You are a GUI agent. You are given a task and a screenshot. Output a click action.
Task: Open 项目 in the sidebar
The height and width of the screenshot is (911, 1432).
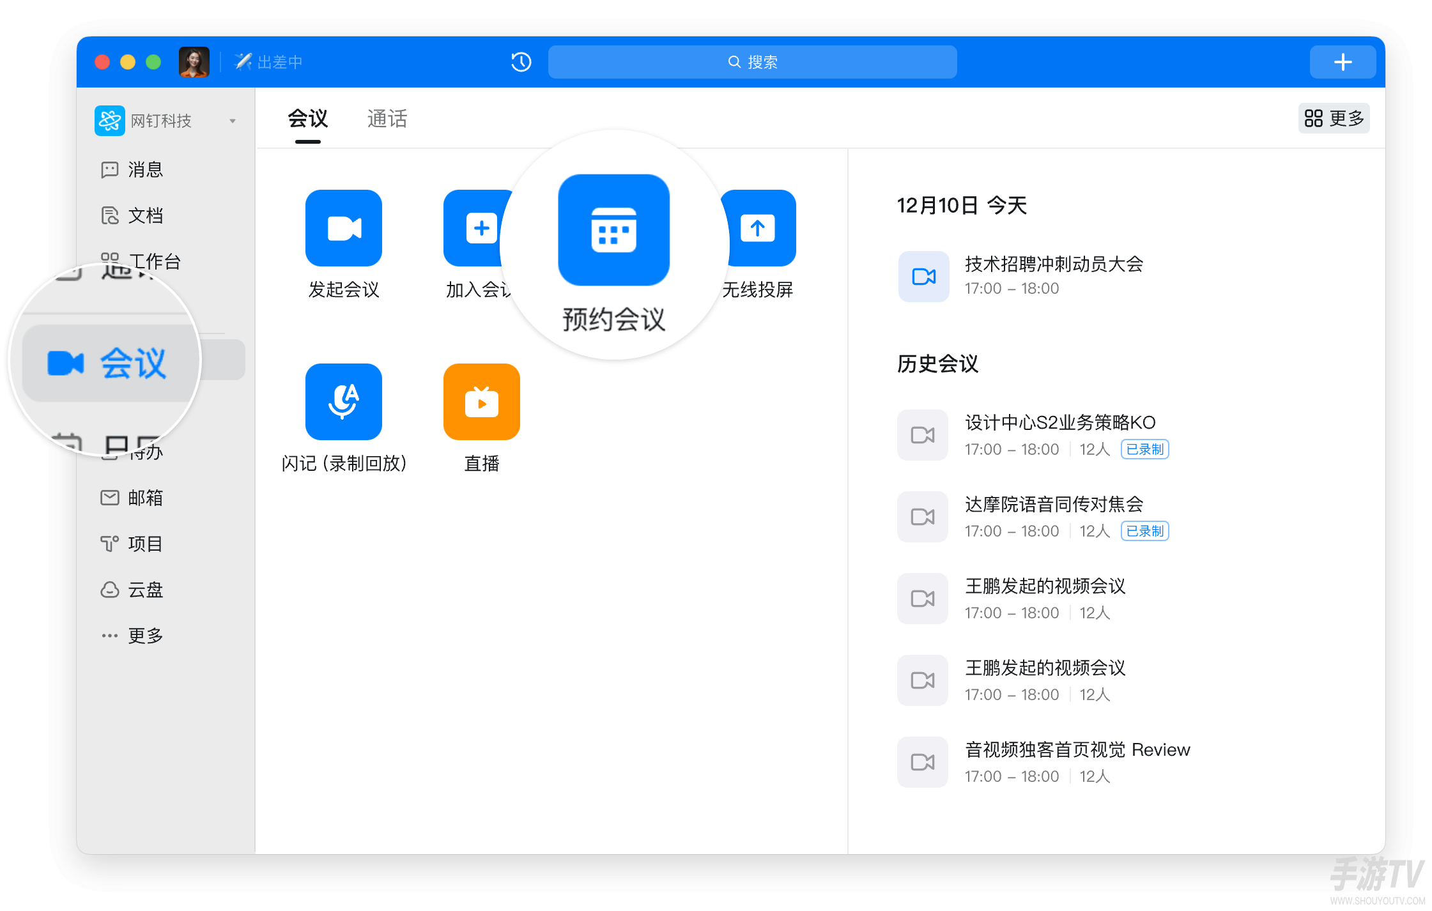pos(132,544)
